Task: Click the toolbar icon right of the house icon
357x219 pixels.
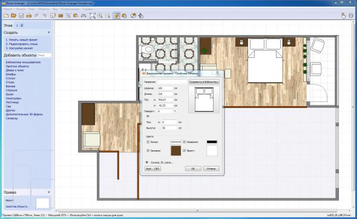Action: [x=141, y=16]
